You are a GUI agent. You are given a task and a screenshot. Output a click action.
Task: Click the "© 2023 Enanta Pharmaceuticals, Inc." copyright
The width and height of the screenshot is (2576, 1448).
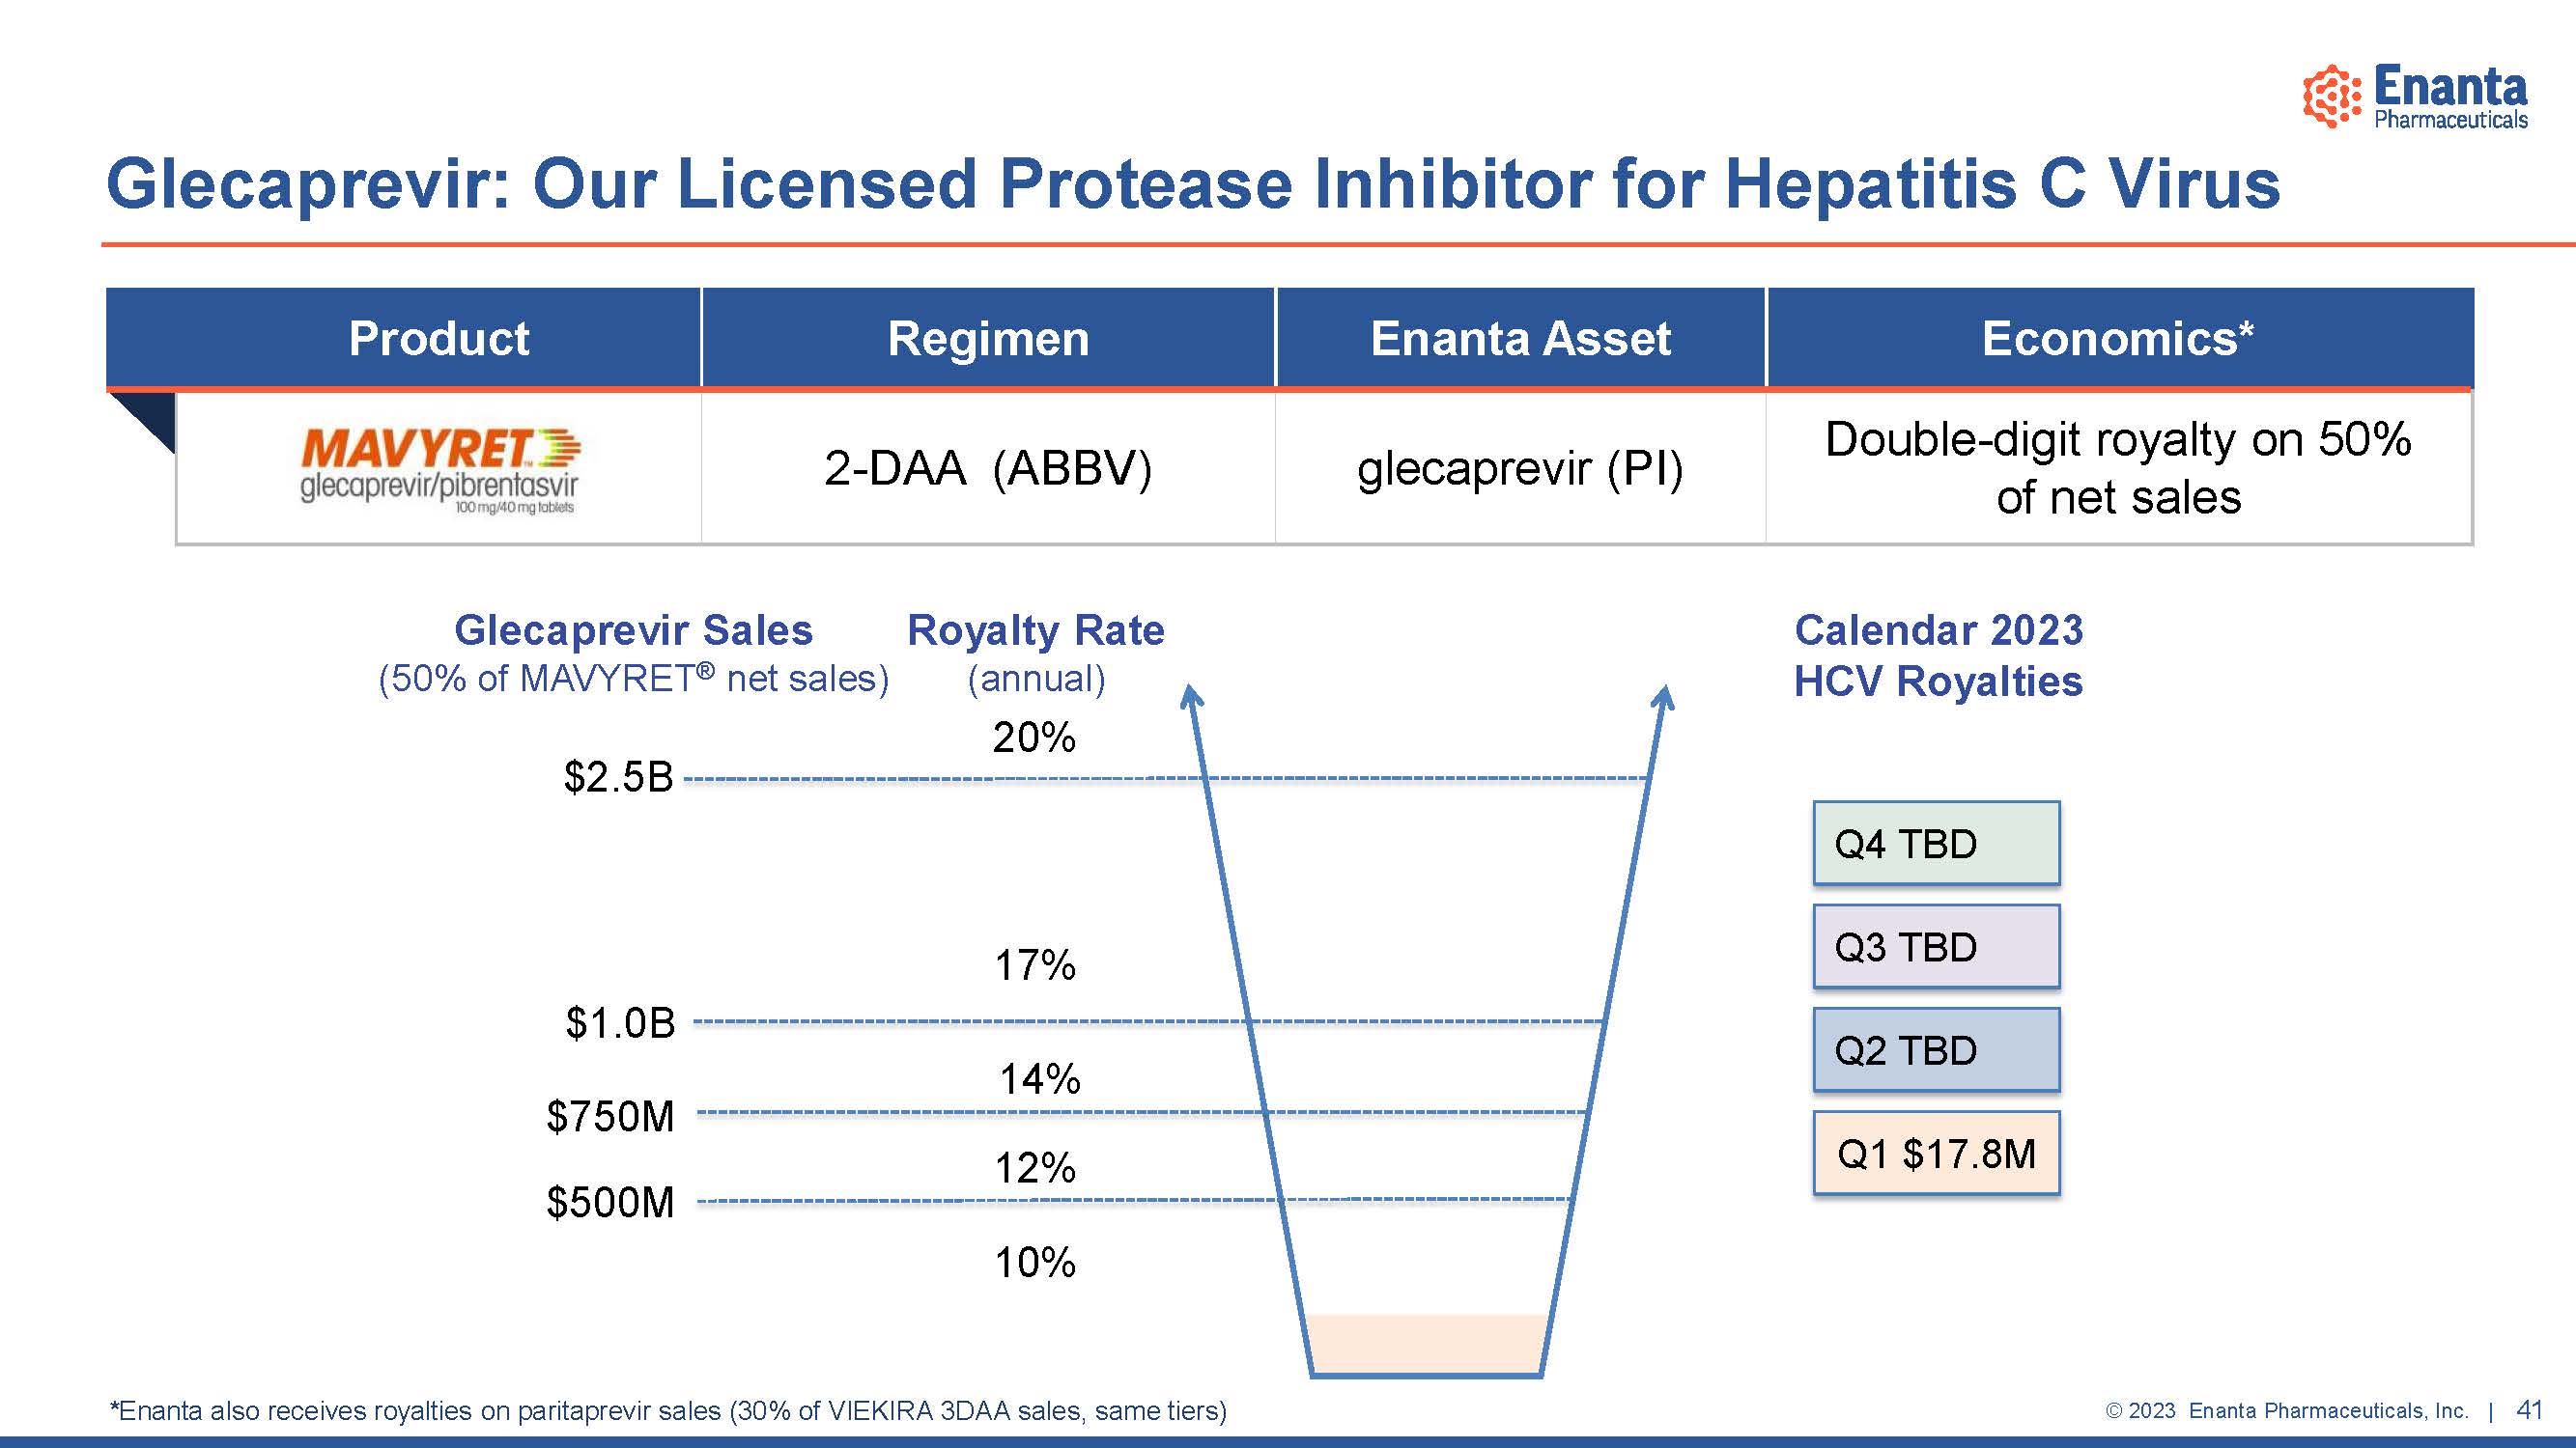coord(2287,1411)
